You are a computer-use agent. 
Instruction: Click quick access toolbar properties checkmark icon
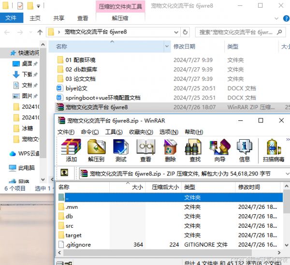pyautogui.click(x=20, y=6)
